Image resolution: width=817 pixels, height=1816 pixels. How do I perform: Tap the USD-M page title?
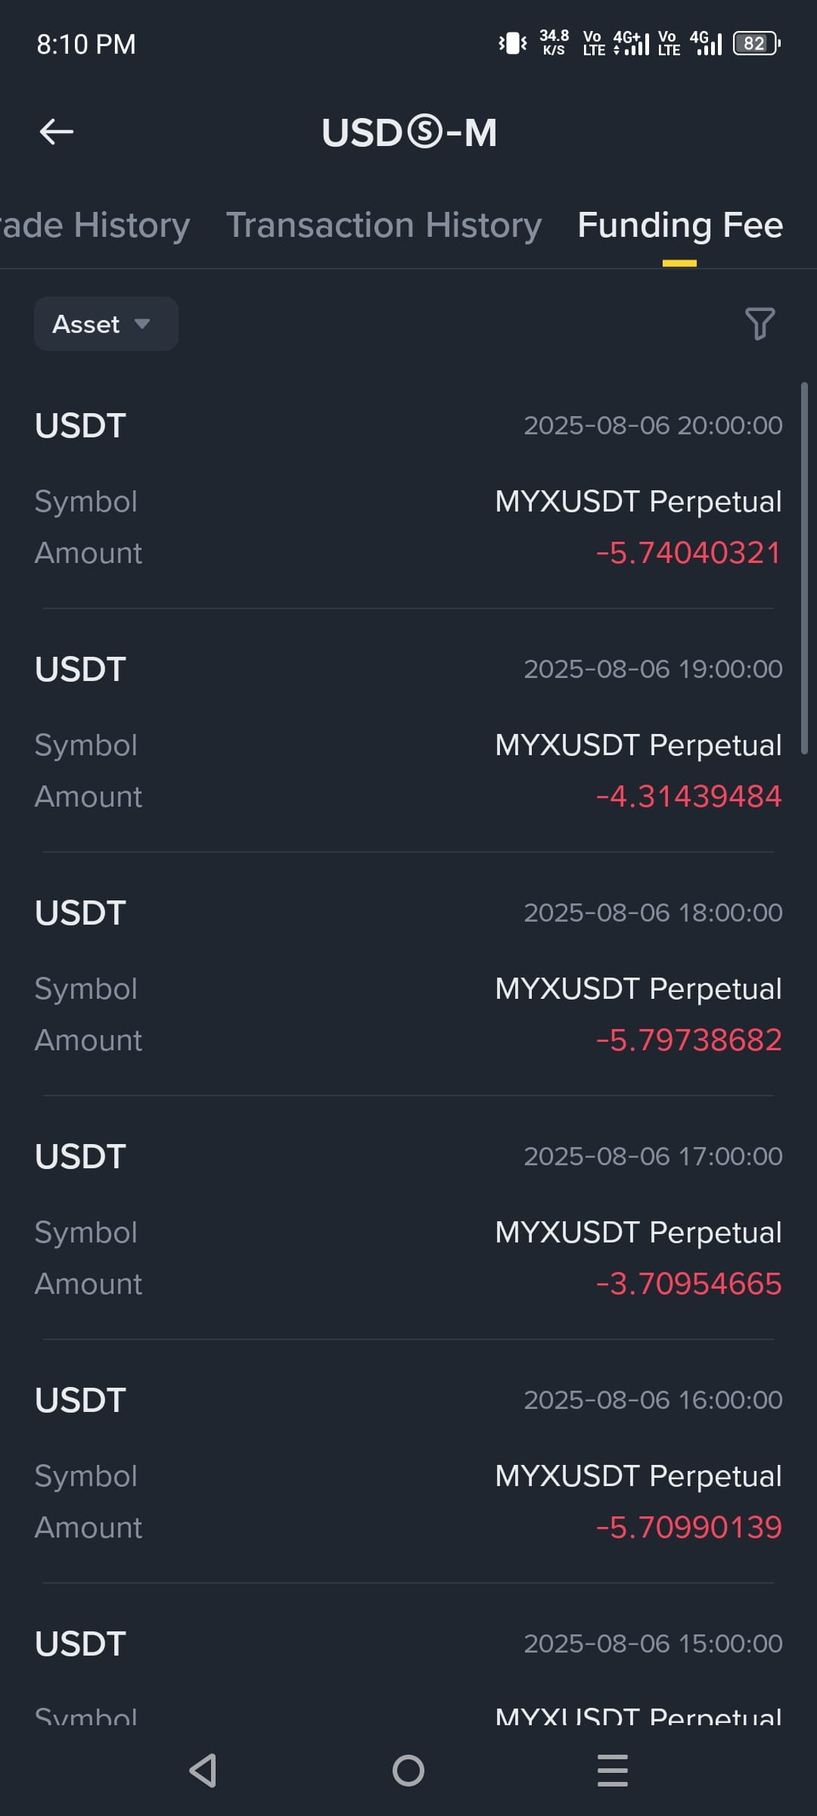coord(409,132)
